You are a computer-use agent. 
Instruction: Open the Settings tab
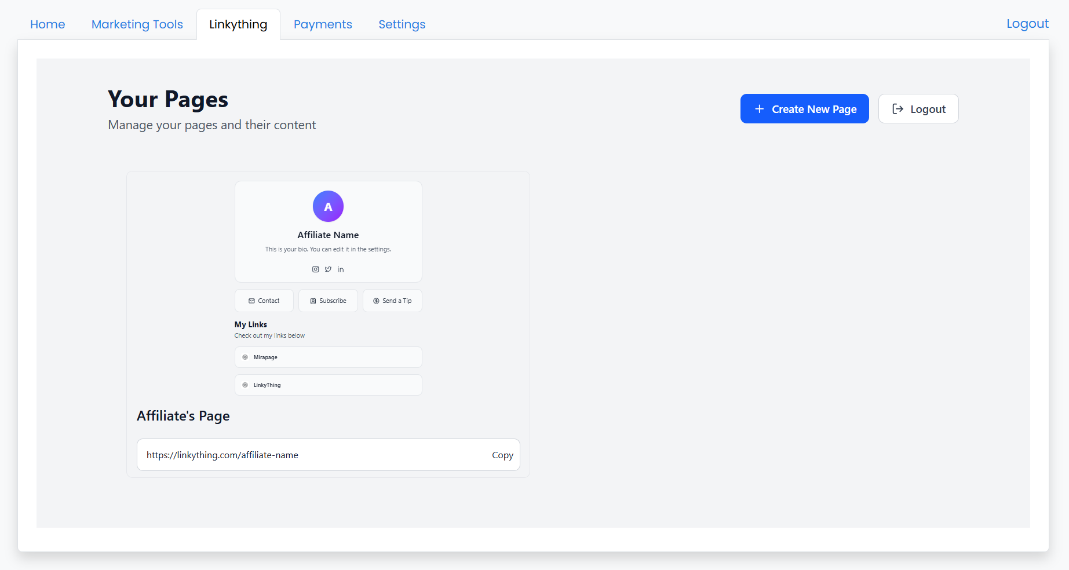pyautogui.click(x=402, y=24)
